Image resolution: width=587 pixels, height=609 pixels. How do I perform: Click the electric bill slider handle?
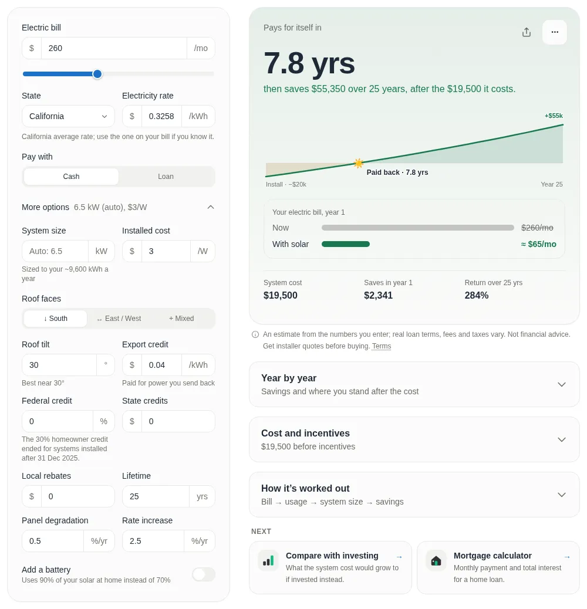(x=97, y=74)
